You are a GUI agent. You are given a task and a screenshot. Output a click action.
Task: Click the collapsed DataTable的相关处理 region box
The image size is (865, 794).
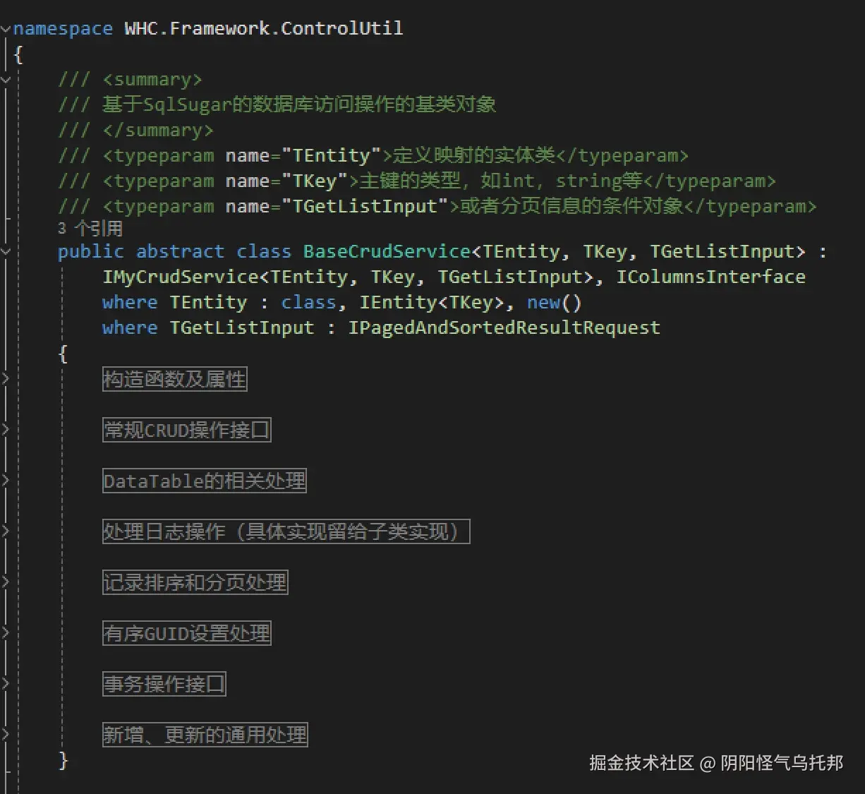[x=204, y=481]
